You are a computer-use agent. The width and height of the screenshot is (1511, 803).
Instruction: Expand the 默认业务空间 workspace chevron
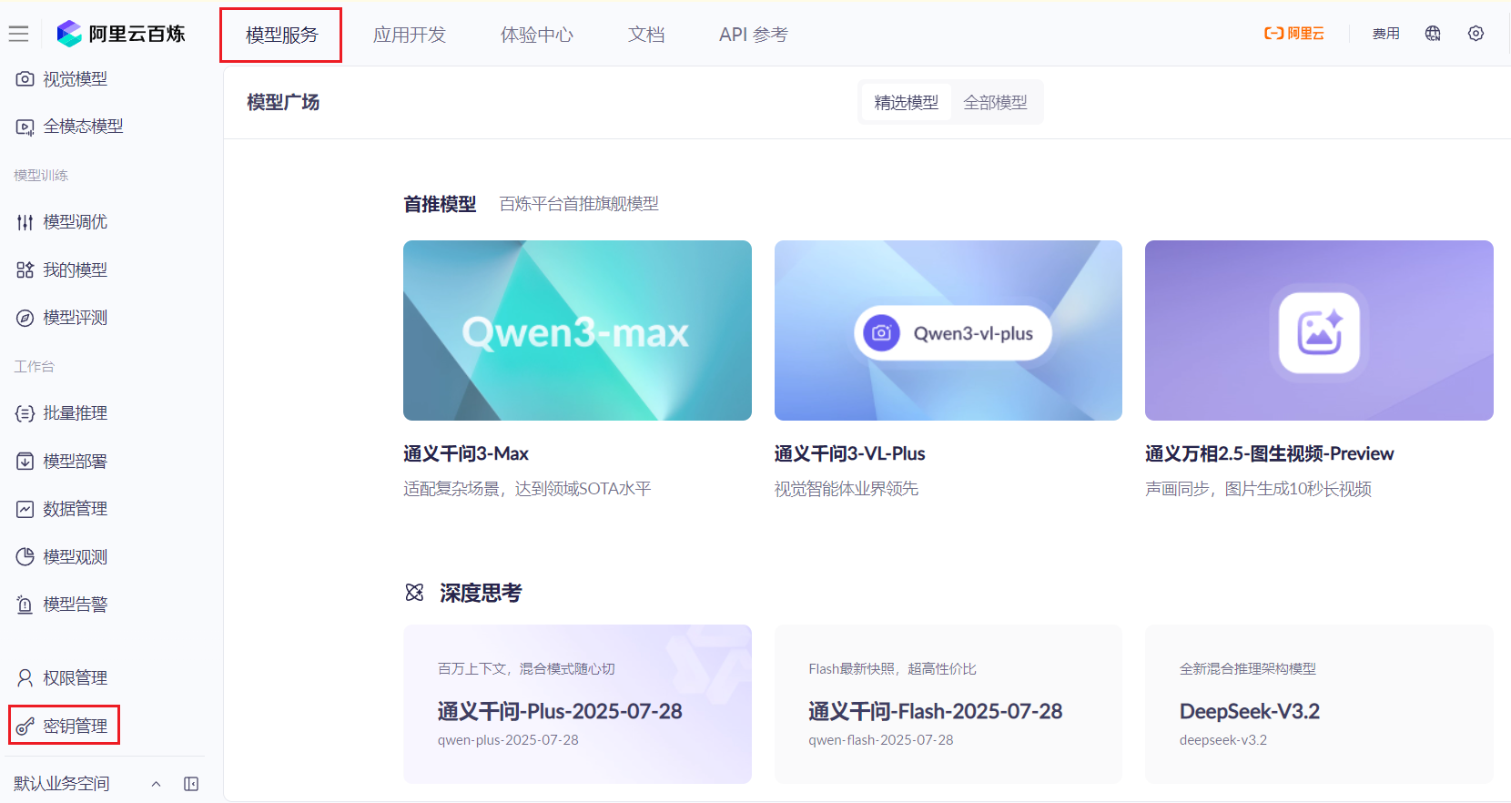click(156, 784)
